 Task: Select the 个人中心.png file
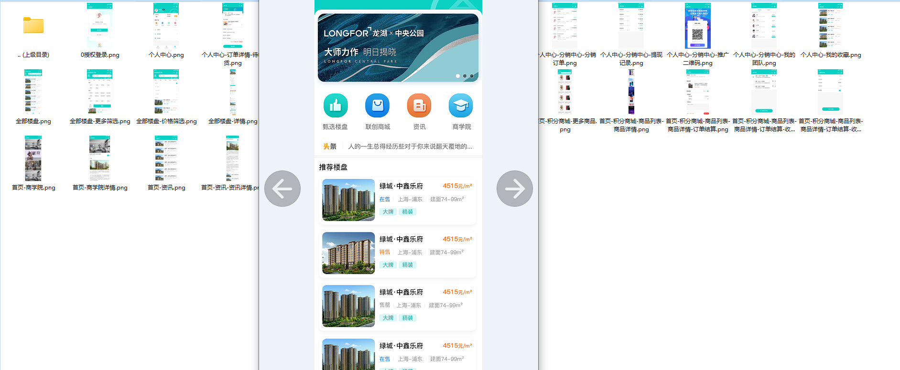tap(166, 25)
